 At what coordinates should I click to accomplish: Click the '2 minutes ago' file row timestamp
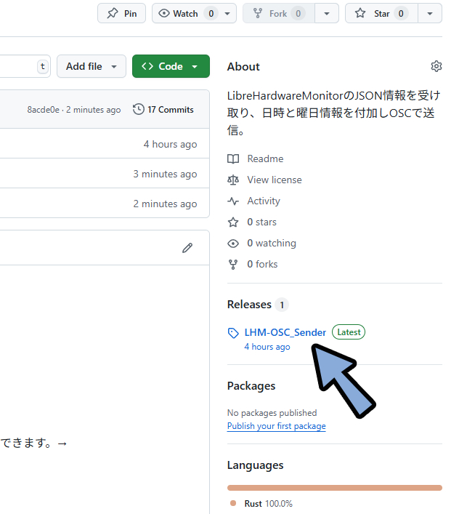pyautogui.click(x=165, y=204)
